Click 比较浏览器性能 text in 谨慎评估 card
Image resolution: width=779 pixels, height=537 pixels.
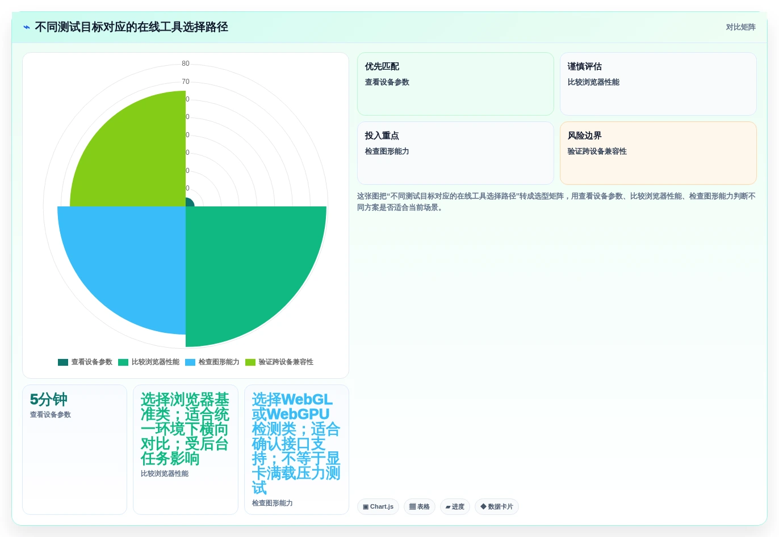[x=593, y=82]
